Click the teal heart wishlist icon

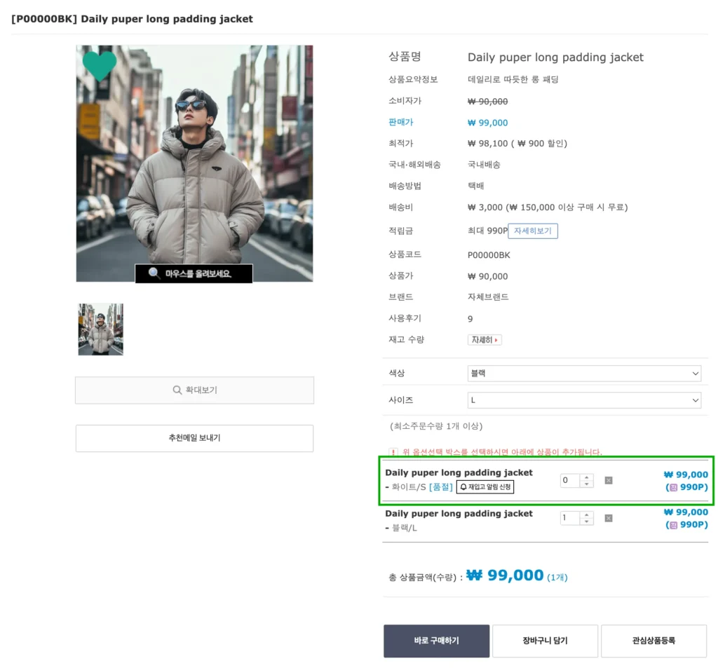coord(99,67)
